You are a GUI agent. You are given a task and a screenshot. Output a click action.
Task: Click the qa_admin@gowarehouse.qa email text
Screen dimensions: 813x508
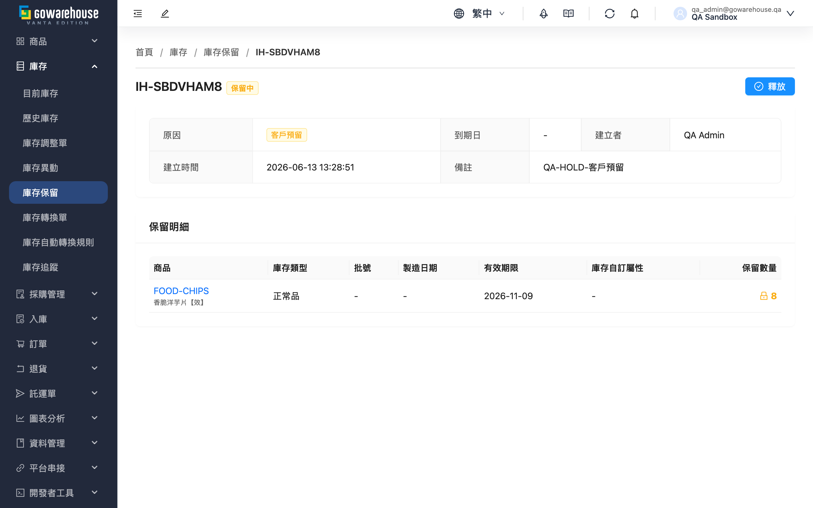click(x=736, y=9)
